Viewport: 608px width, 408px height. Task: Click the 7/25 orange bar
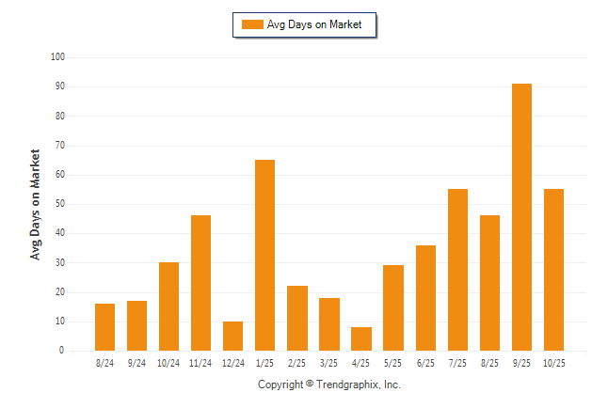tap(457, 270)
